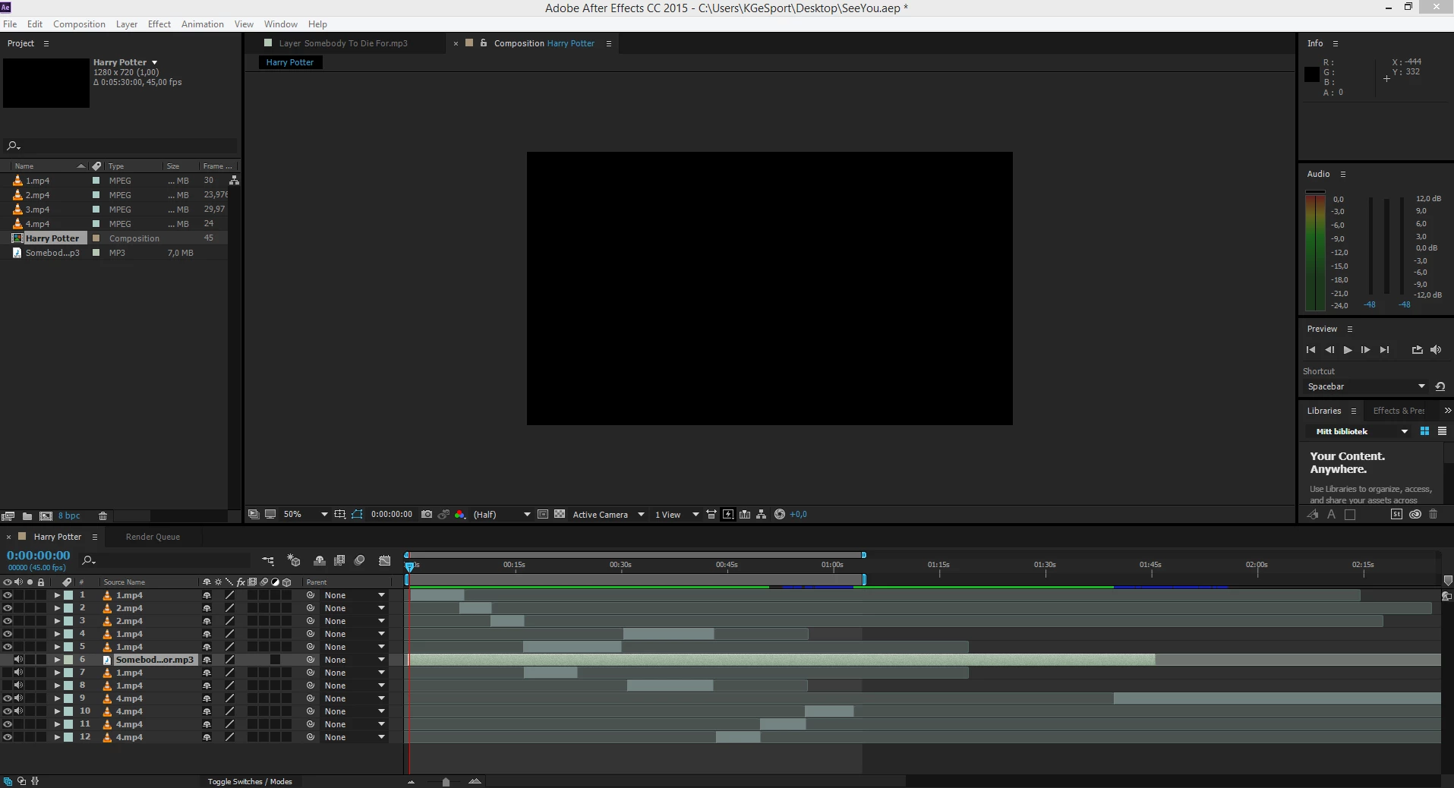Click the Harry Potter breadcrumb in the viewer
Screen dimensions: 1454x788
click(x=290, y=62)
